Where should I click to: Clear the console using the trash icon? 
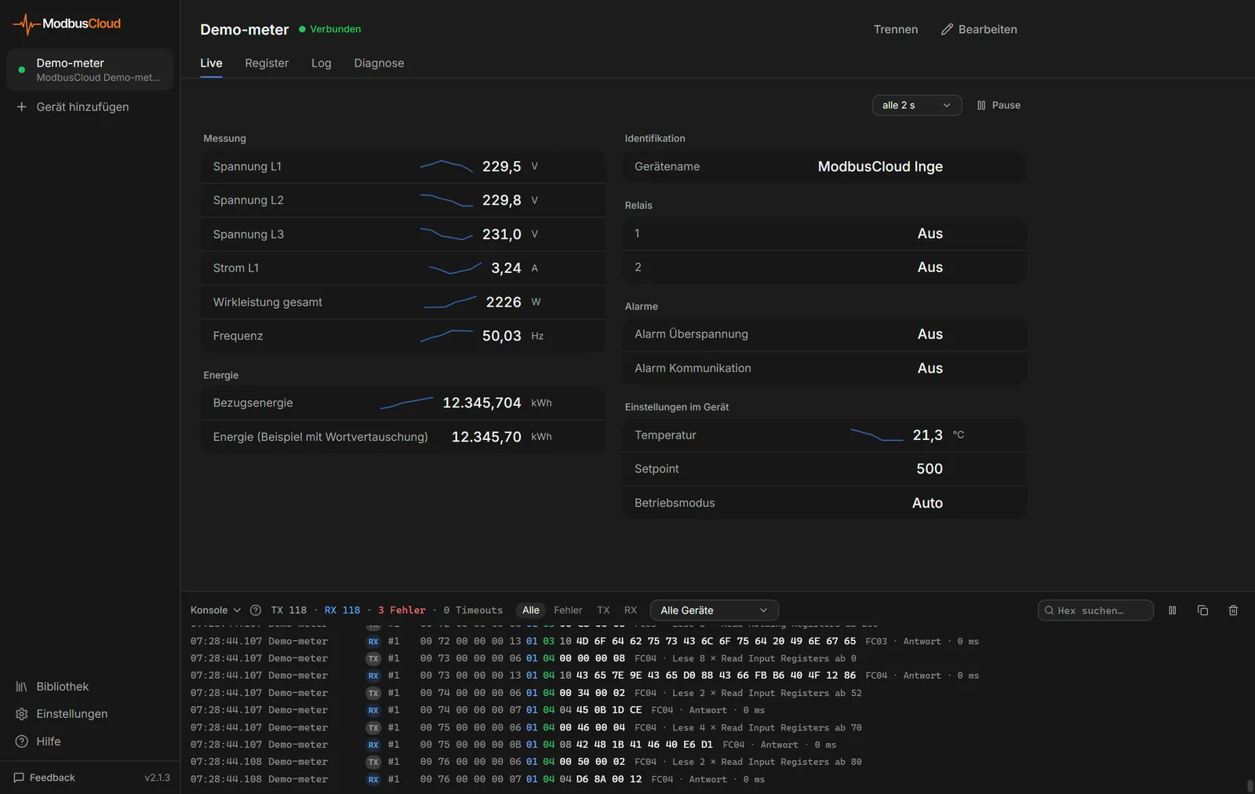(x=1233, y=610)
